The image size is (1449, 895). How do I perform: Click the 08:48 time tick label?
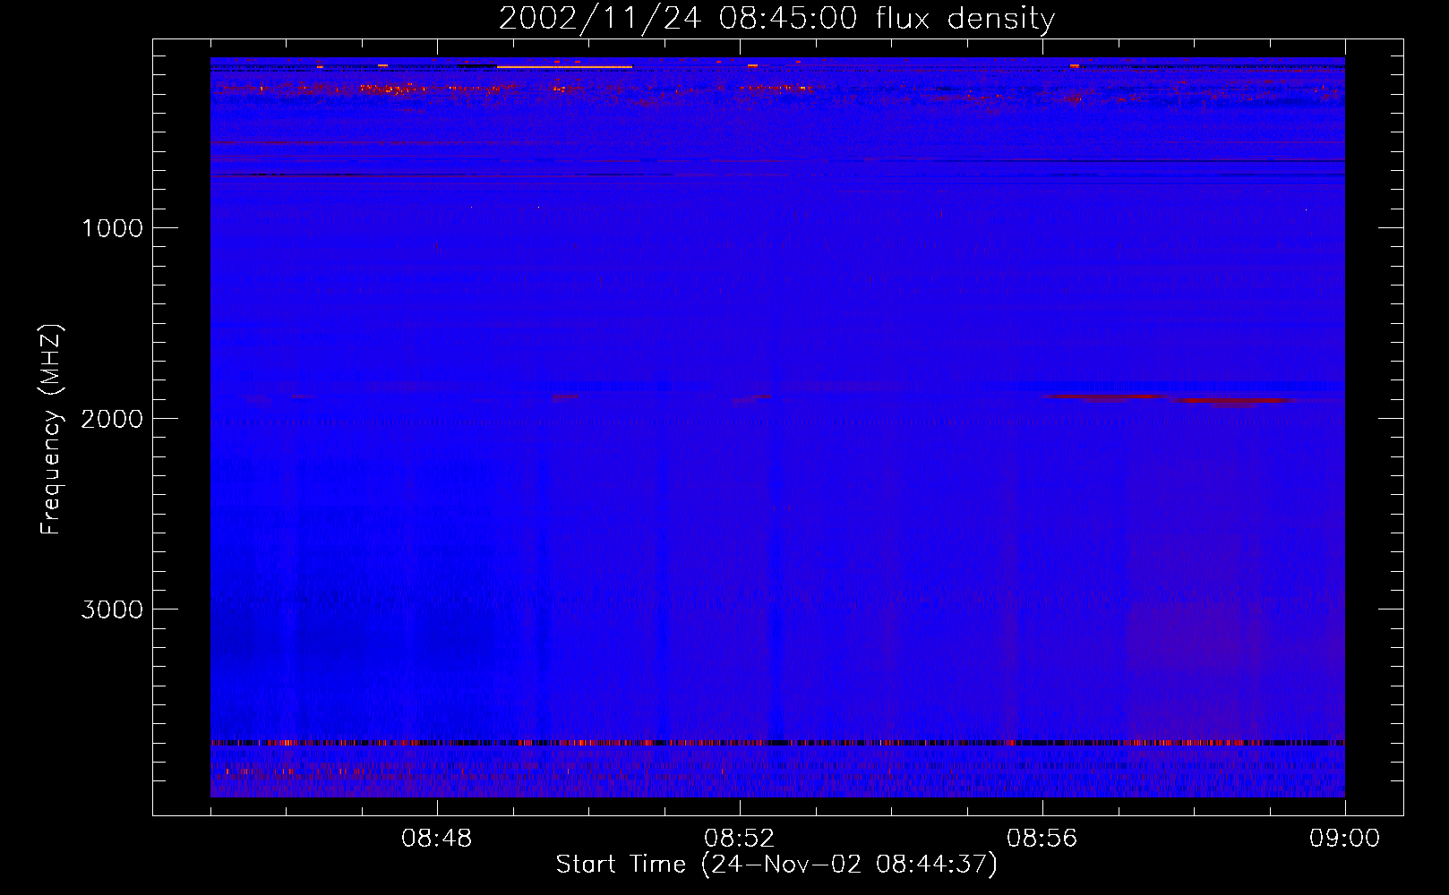437,839
